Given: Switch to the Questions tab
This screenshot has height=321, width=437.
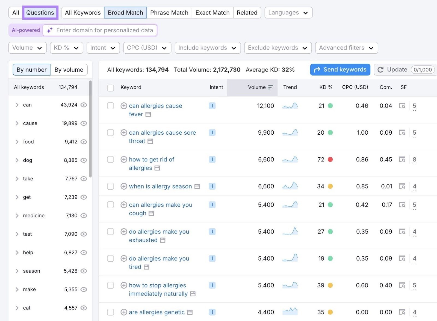Looking at the screenshot, I should pyautogui.click(x=40, y=12).
